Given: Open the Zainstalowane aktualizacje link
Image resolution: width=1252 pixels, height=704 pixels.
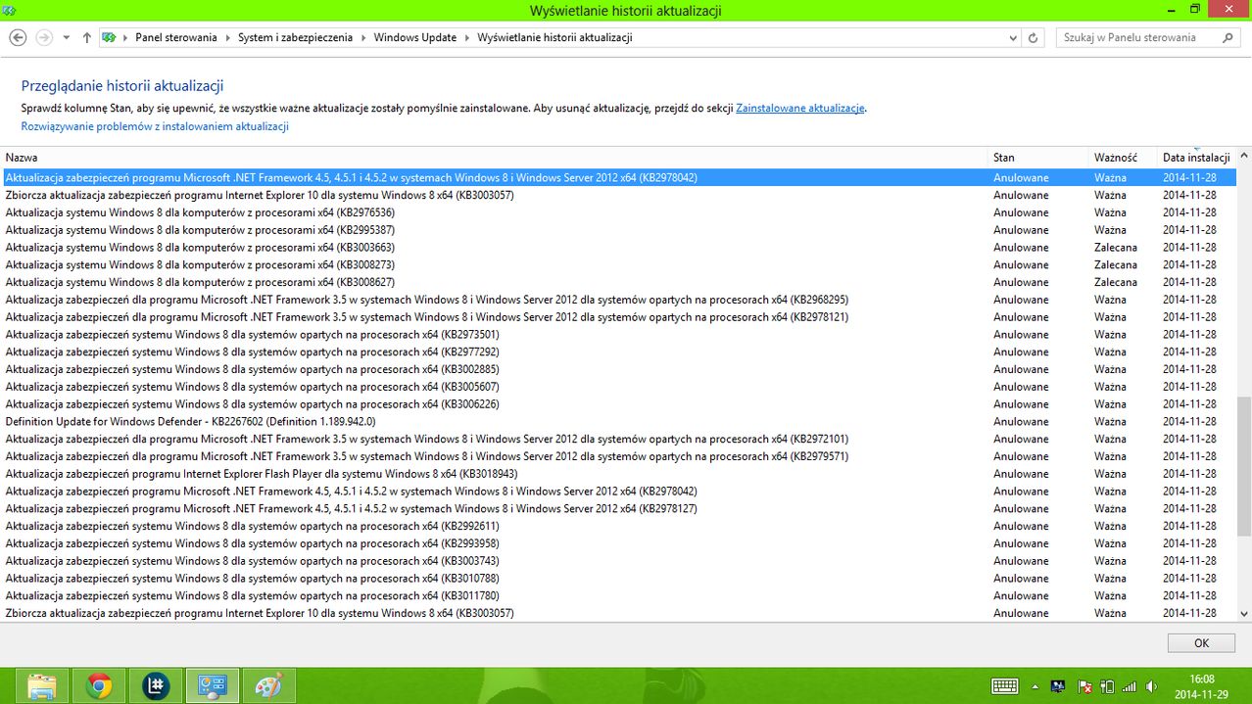Looking at the screenshot, I should [x=800, y=108].
